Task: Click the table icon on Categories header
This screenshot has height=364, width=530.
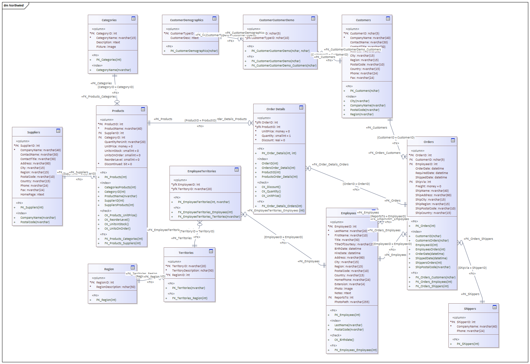Action: click(134, 18)
